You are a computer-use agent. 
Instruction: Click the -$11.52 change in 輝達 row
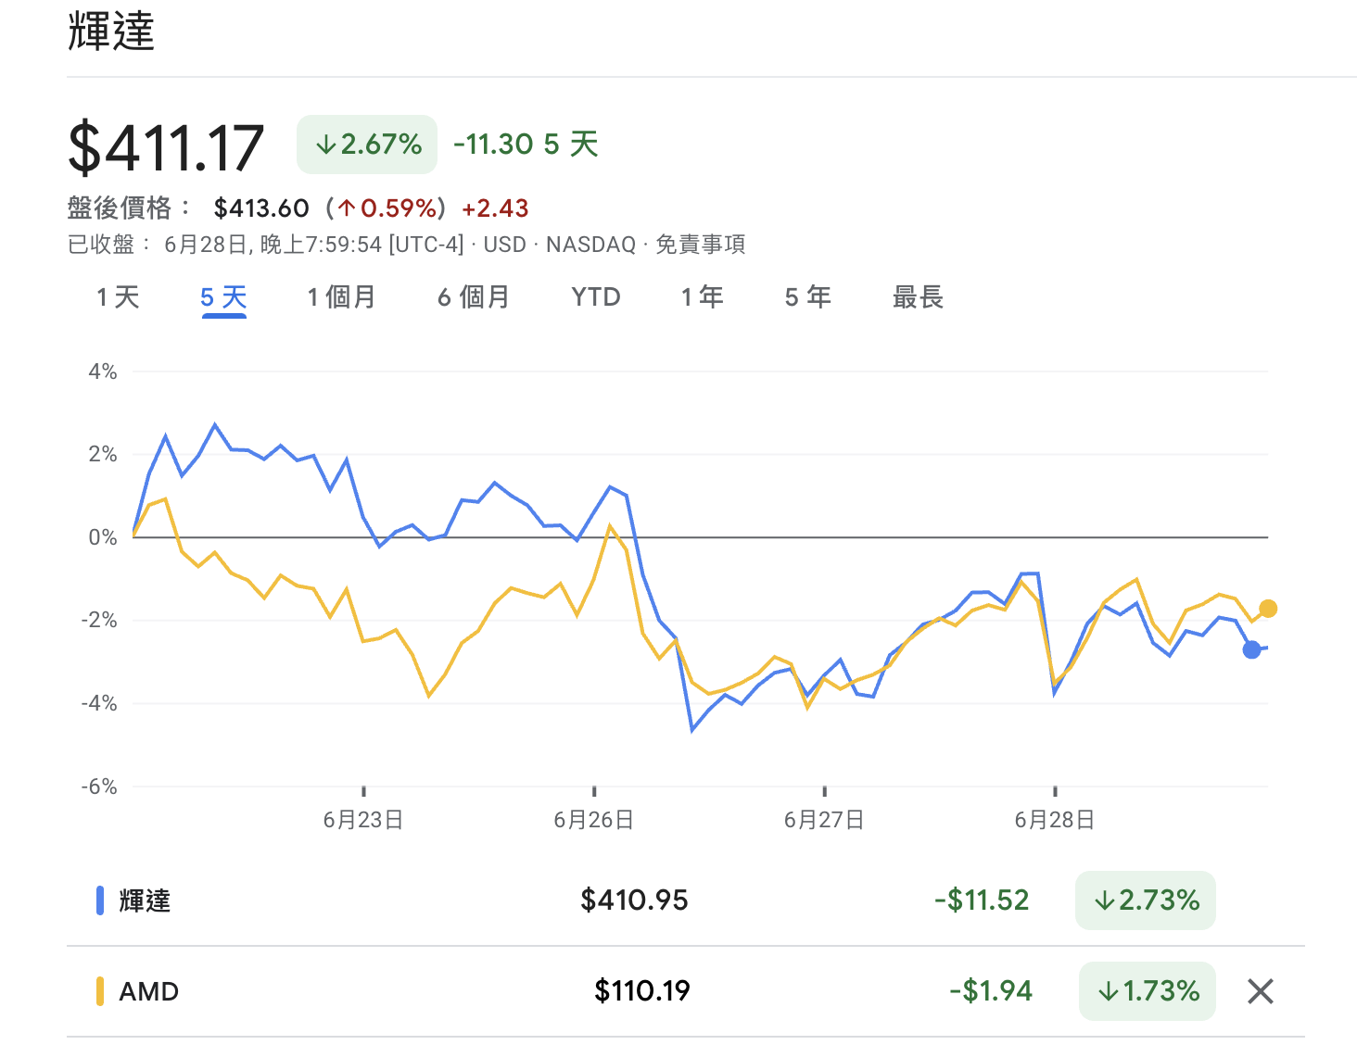[982, 900]
